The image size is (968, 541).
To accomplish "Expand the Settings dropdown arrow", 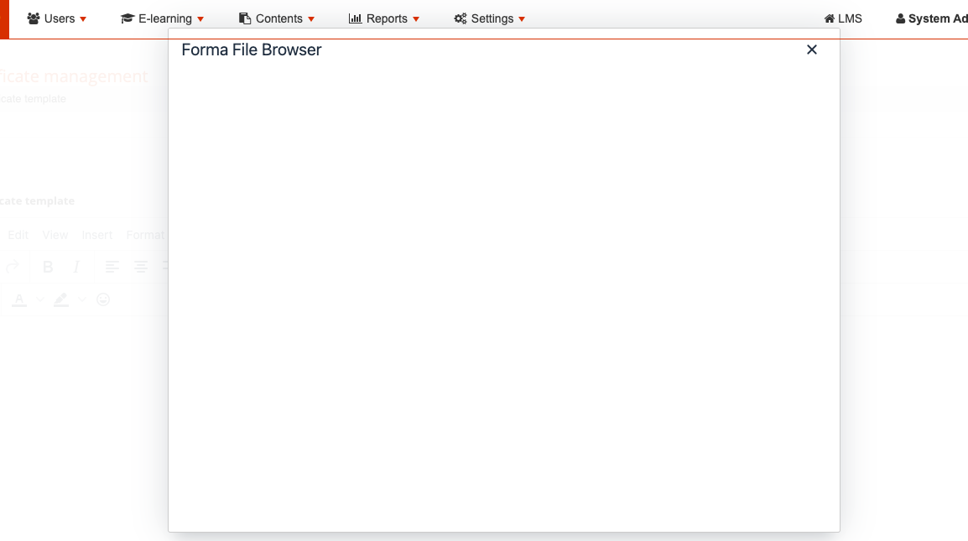I will 522,19.
